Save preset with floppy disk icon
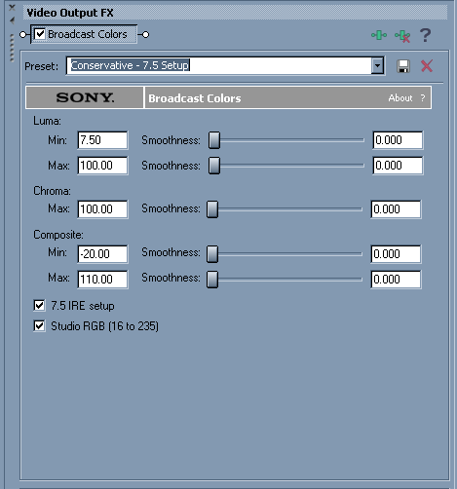 click(x=403, y=66)
